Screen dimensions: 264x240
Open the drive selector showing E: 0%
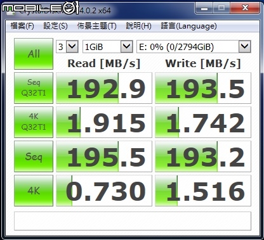(x=194, y=46)
